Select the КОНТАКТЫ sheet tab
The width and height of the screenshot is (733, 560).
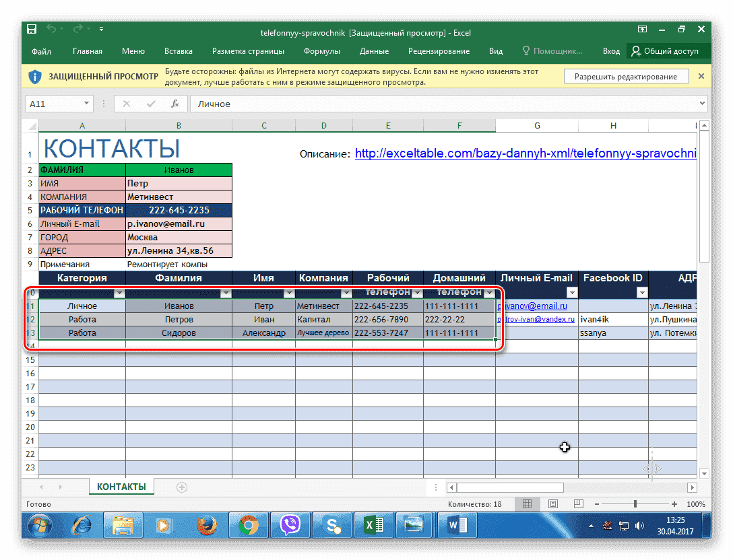(x=121, y=486)
